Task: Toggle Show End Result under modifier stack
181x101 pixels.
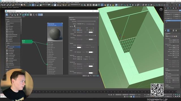Action: tap(168, 31)
